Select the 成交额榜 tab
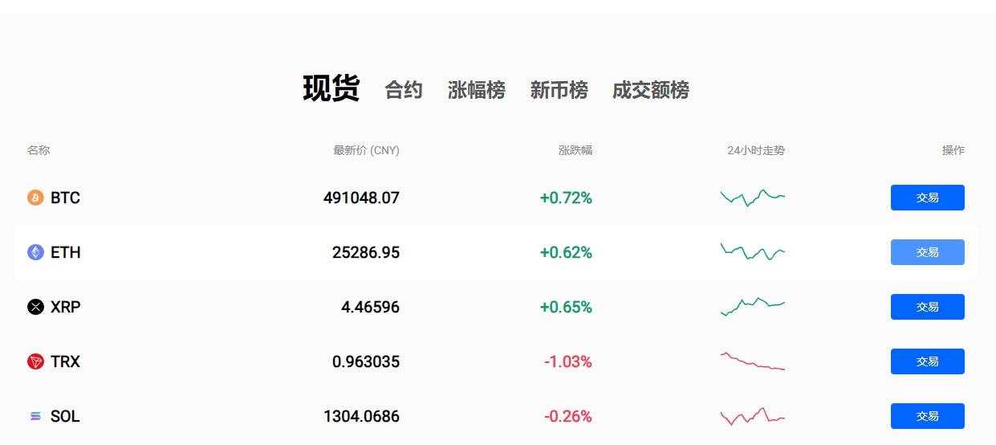Screen dimensions: 996x445 650,90
